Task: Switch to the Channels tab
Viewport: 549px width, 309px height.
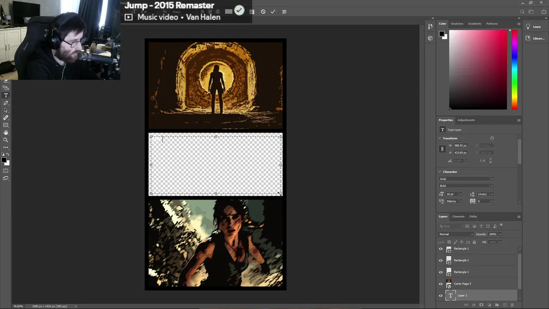Action: tap(458, 216)
